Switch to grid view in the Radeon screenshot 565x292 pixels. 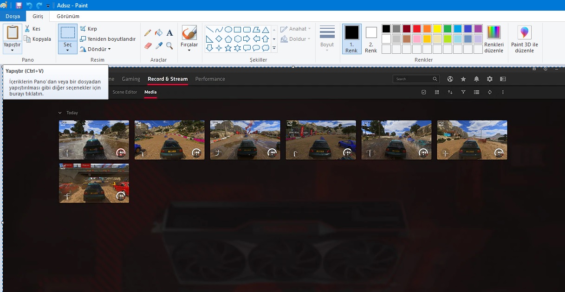(437, 92)
